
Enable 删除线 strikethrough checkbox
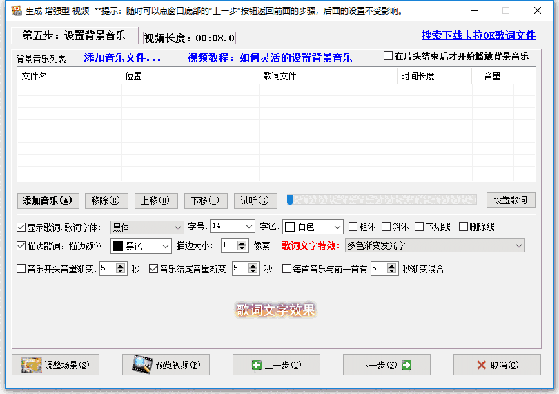[x=463, y=227]
